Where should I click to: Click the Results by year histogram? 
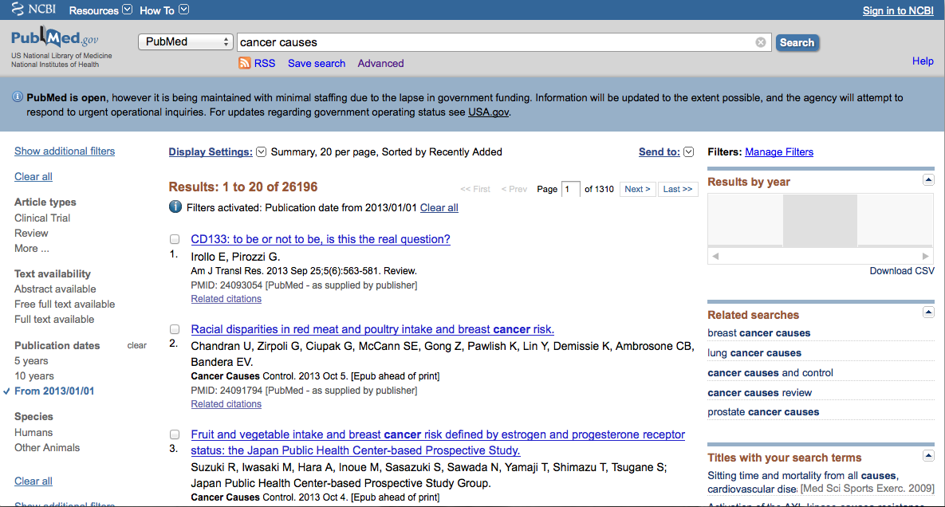tap(820, 220)
